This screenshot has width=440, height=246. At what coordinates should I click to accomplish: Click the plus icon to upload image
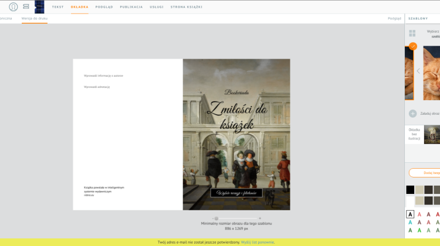point(412,114)
